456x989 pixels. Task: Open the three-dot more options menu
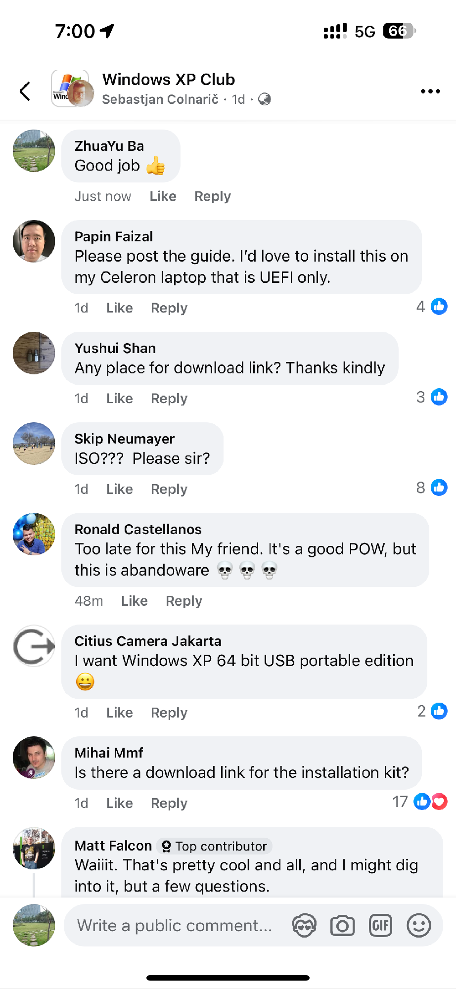pos(430,91)
